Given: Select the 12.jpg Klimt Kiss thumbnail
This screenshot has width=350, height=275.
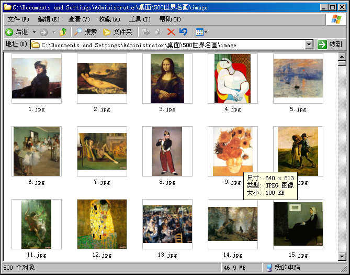Looking at the screenshot, I should click(102, 224).
